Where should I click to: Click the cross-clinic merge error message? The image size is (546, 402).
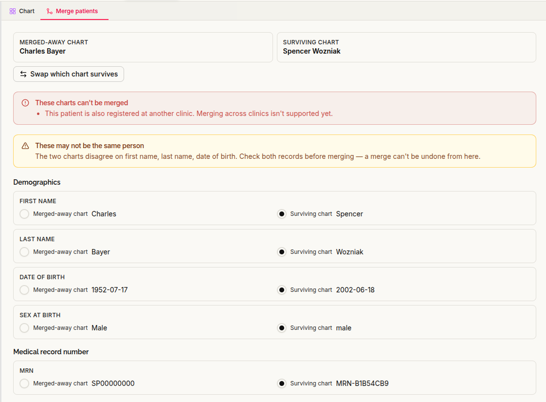pos(189,114)
